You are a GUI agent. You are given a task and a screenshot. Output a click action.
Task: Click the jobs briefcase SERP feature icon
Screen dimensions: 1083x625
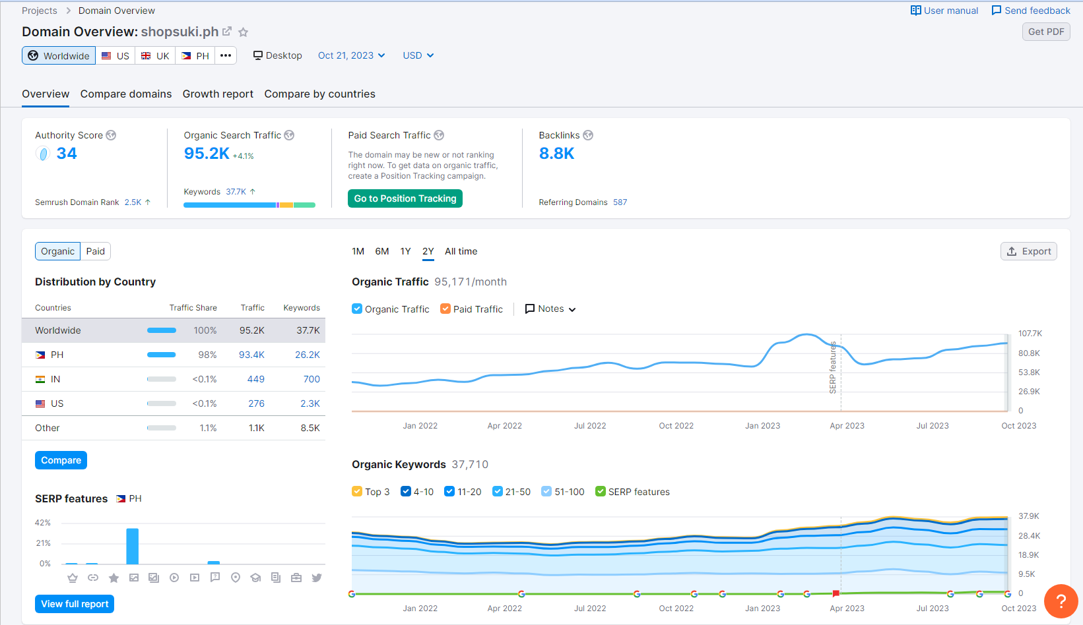click(x=296, y=578)
